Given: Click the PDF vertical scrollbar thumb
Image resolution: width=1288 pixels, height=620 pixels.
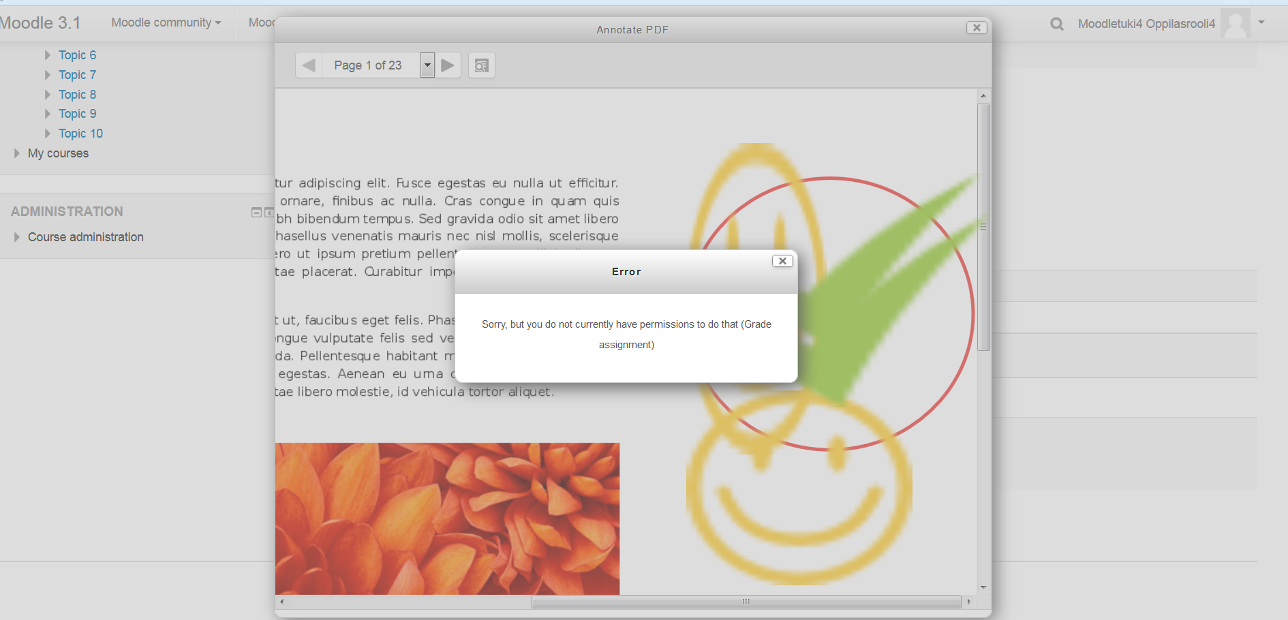Looking at the screenshot, I should [x=983, y=227].
